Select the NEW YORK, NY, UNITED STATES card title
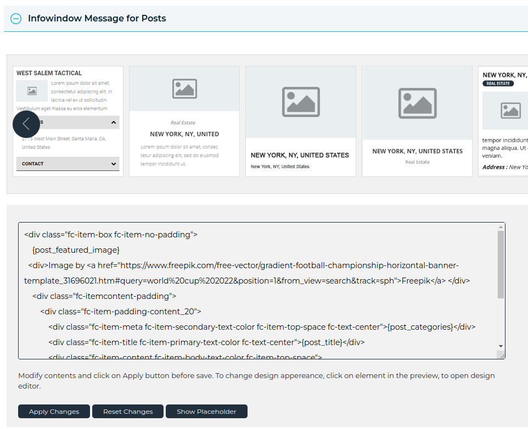Screen dimensions: 528x427 (300, 155)
